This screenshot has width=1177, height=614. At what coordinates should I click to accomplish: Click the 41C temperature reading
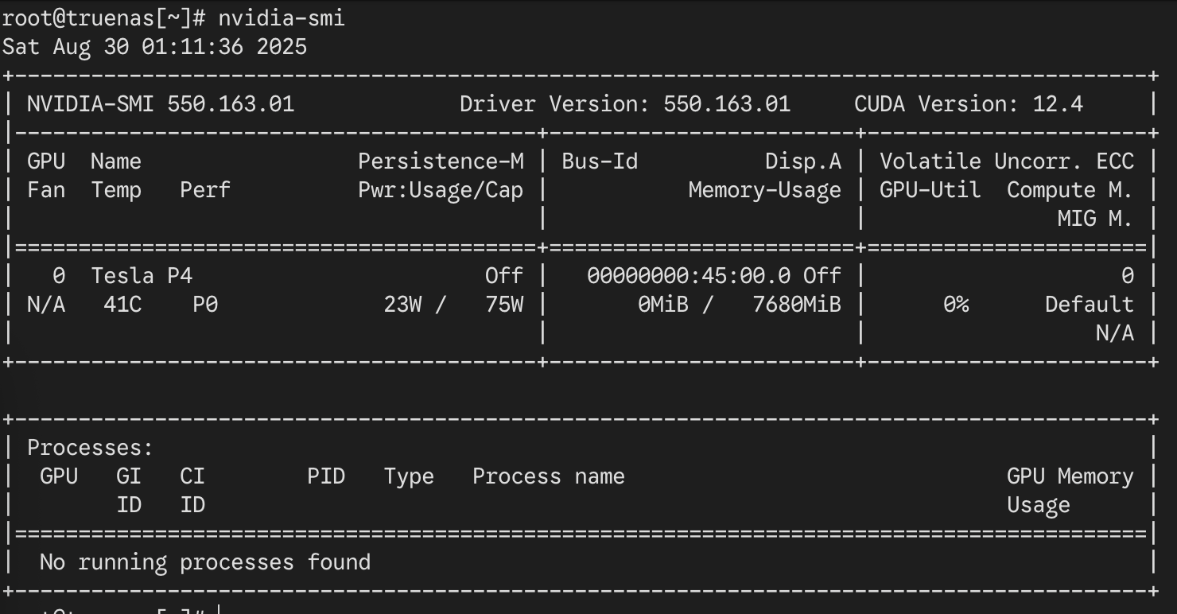click(x=122, y=305)
